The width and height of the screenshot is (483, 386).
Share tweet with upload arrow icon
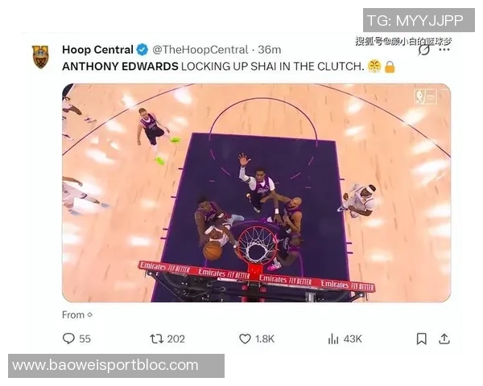444,339
